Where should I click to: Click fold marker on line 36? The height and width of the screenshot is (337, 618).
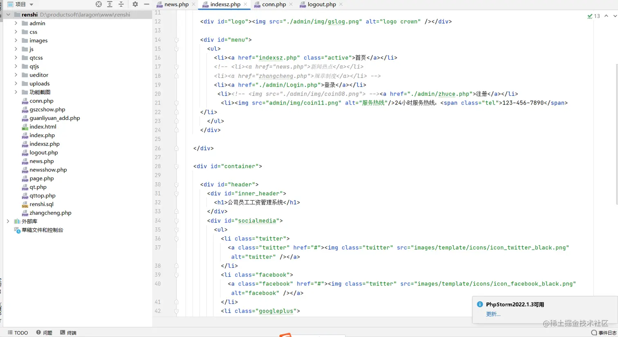coord(177,239)
